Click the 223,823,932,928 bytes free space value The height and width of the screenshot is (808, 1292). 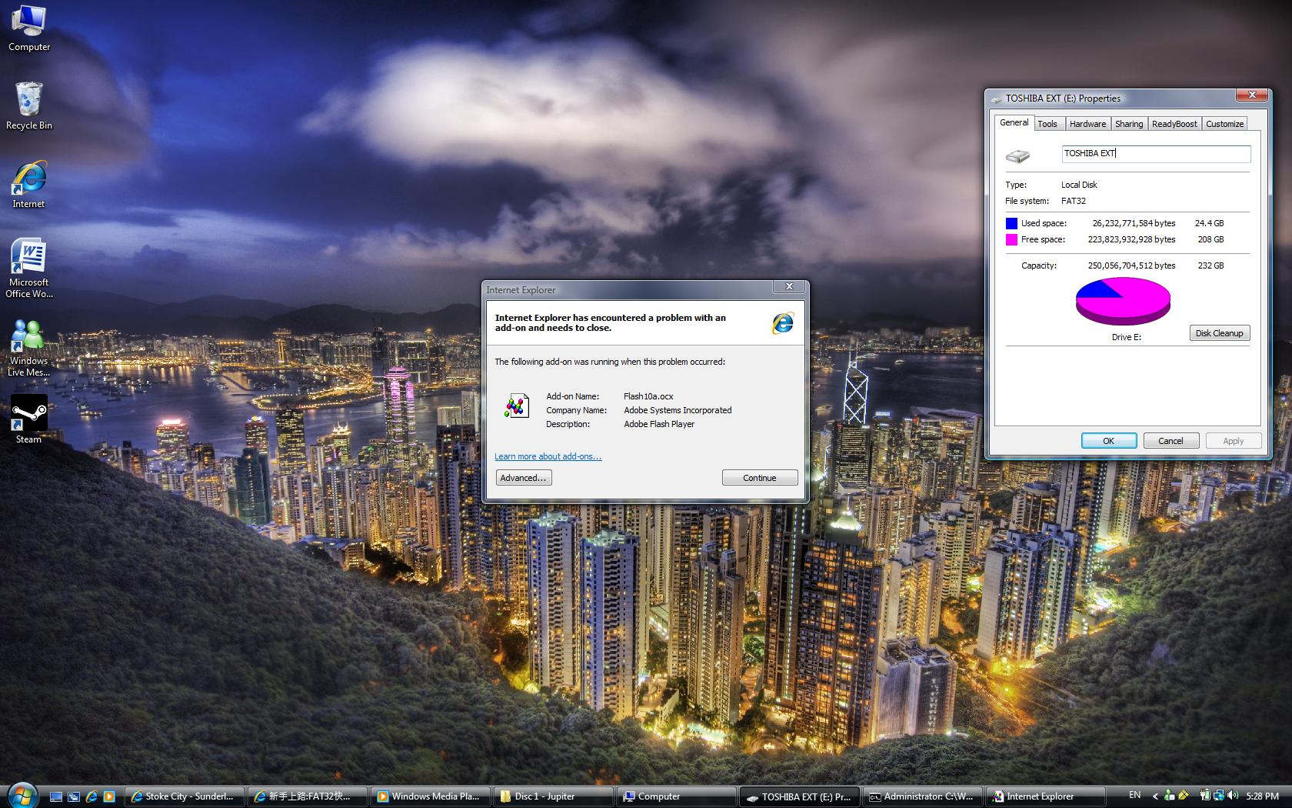click(1131, 239)
